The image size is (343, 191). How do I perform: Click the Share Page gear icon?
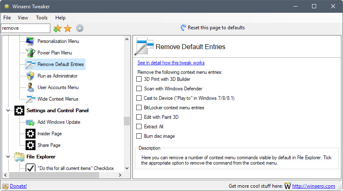click(31, 145)
